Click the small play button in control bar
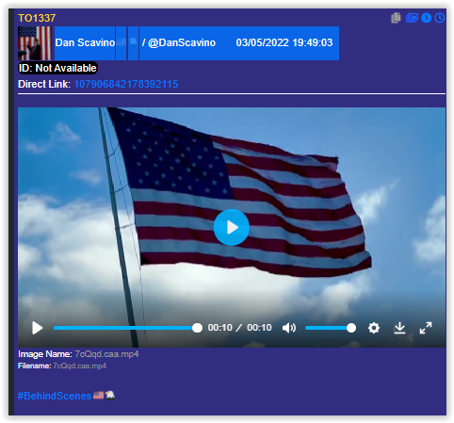The width and height of the screenshot is (454, 423). click(x=37, y=328)
